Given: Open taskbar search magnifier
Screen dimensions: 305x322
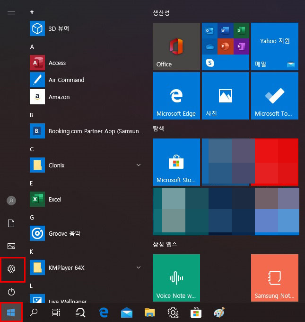Looking at the screenshot, I should 34,313.
